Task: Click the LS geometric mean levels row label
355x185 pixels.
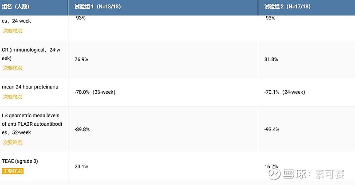Action: click(31, 123)
